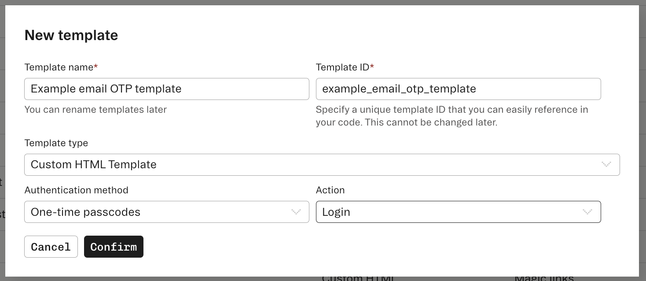Click the New template dialog title
646x281 pixels.
click(71, 35)
